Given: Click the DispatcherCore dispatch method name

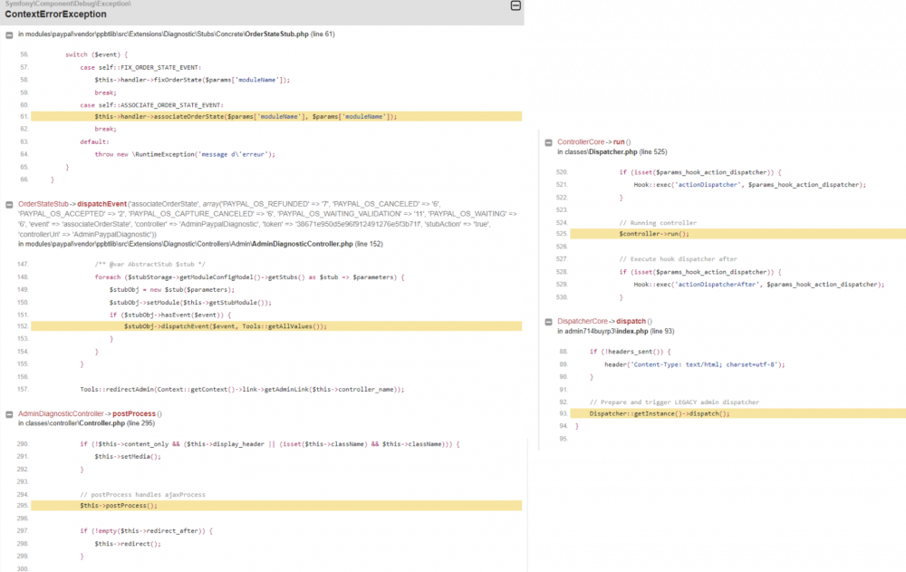Looking at the screenshot, I should [x=631, y=321].
